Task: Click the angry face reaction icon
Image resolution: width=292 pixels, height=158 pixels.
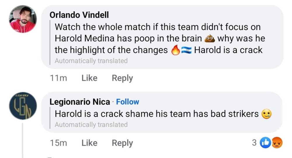Action: (277, 143)
